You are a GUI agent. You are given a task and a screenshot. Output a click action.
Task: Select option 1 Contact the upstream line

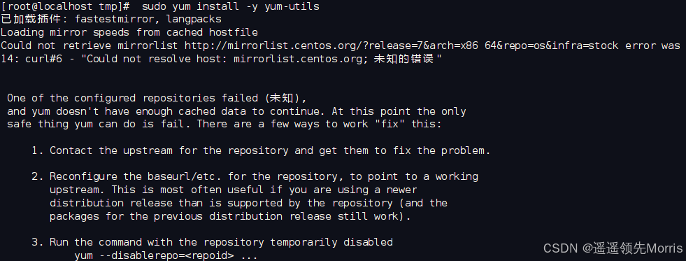click(x=262, y=150)
